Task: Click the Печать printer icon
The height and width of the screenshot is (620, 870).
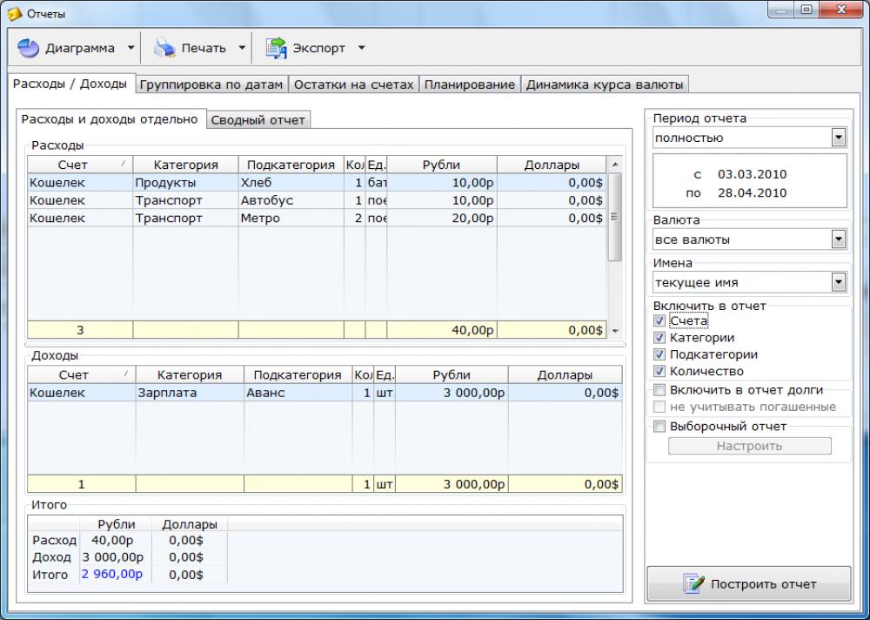Action: point(162,47)
